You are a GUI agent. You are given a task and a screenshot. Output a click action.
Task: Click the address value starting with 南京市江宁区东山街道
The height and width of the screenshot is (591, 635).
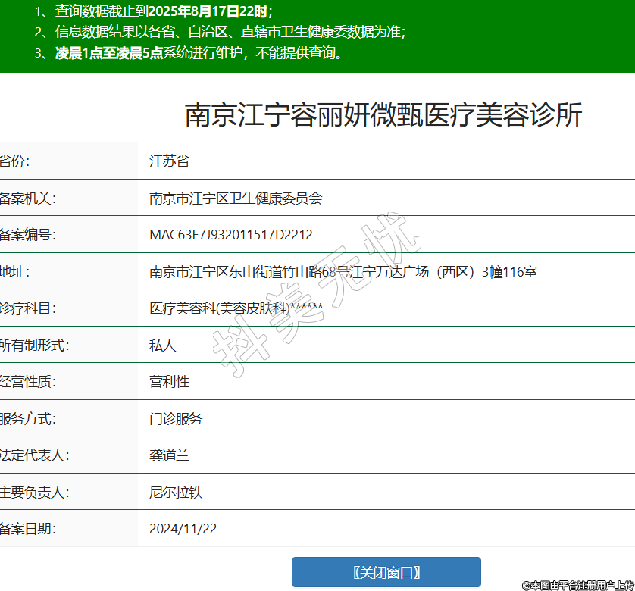(343, 272)
